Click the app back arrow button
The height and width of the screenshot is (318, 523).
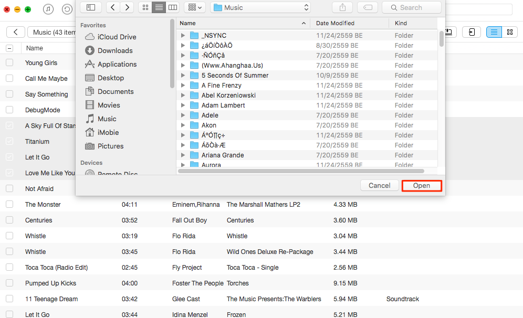[x=16, y=32]
